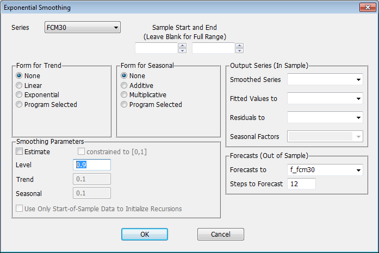Click the sample start up arrow

pyautogui.click(x=182, y=46)
